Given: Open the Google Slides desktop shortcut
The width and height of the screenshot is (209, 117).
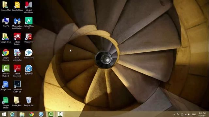Looking at the screenshot, I should (x=17, y=6).
